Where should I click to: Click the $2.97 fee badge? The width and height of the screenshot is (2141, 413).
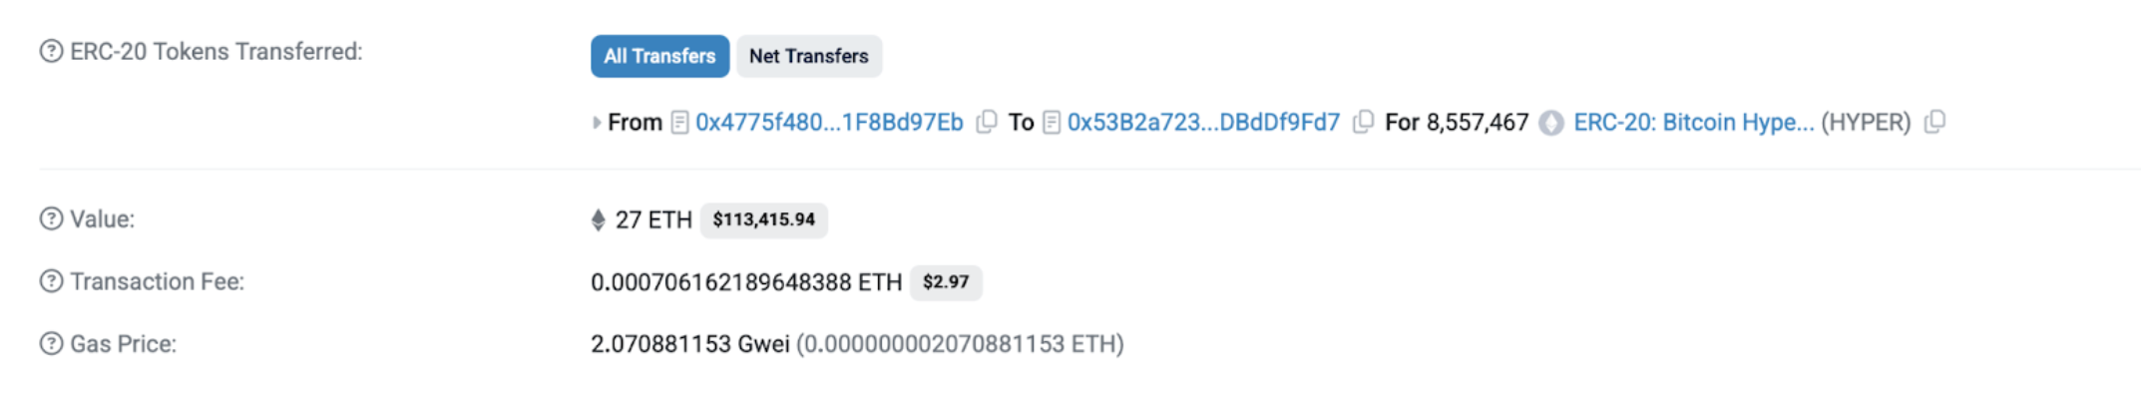945,282
